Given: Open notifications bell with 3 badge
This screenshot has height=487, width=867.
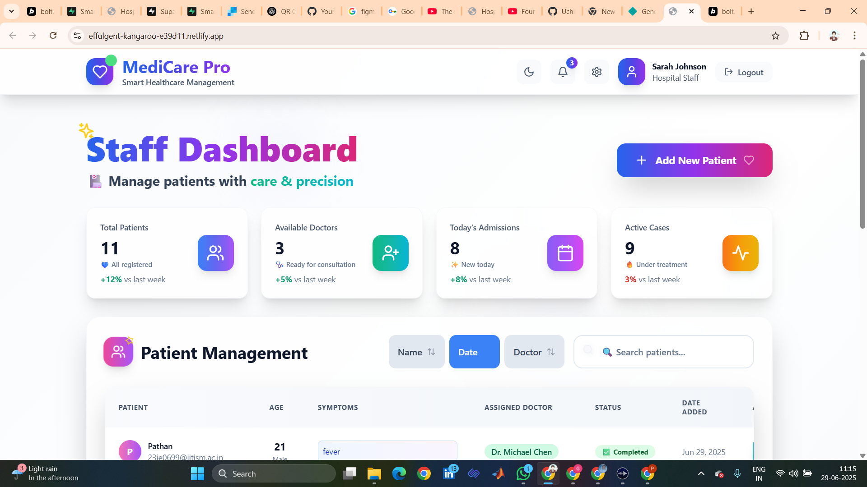Looking at the screenshot, I should [563, 72].
